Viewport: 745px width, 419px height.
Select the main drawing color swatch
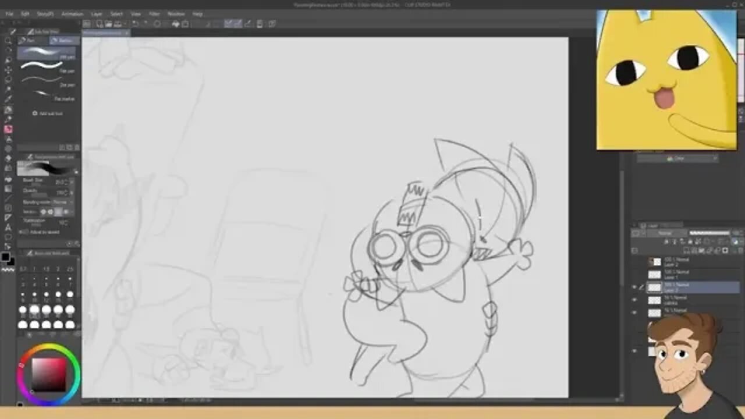click(x=5, y=257)
